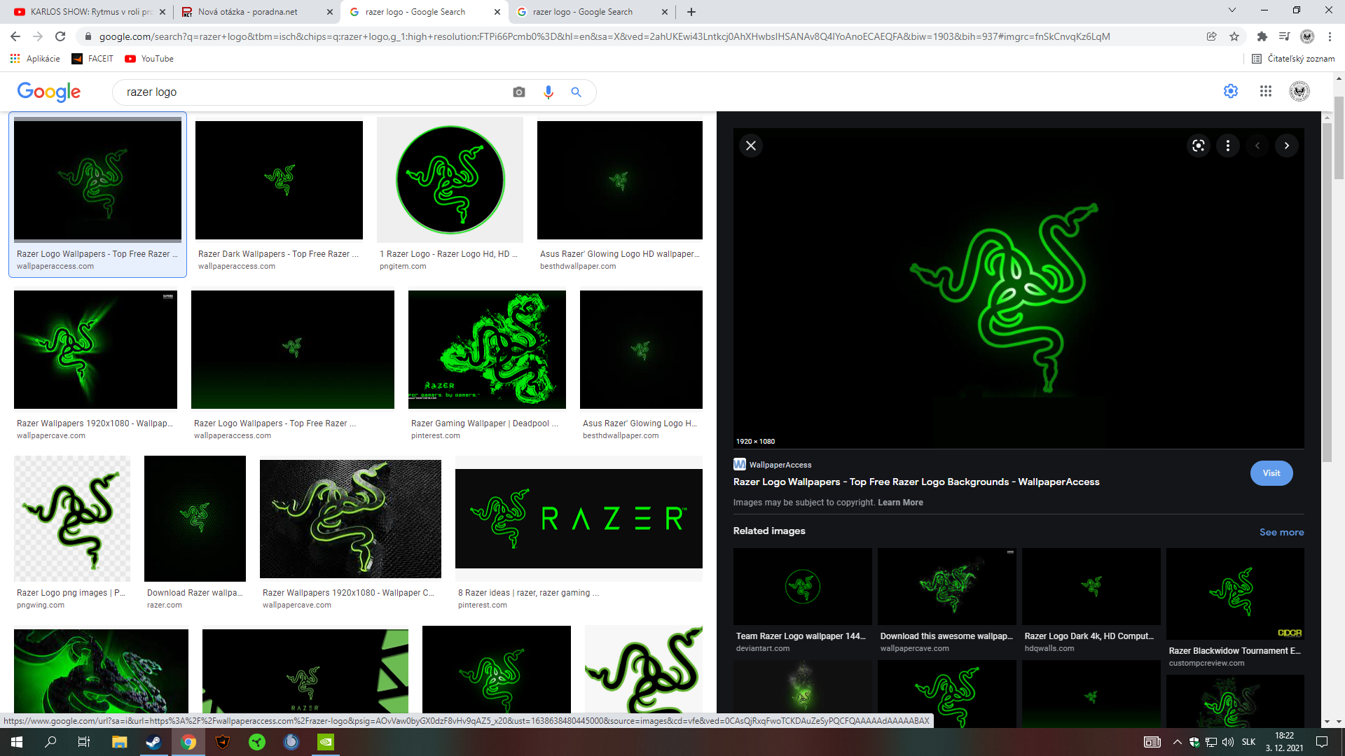
Task: Bookmark this page with star icon
Action: (x=1234, y=36)
